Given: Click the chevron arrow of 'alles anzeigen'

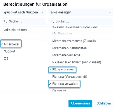Looking at the screenshot, I should pos(110,12).
